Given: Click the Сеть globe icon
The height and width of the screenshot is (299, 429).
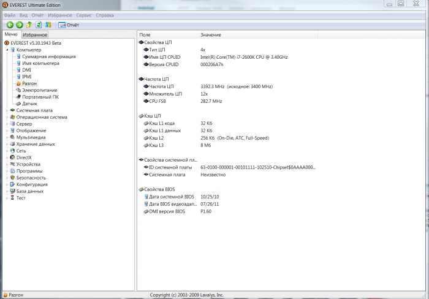Looking at the screenshot, I should (12, 151).
